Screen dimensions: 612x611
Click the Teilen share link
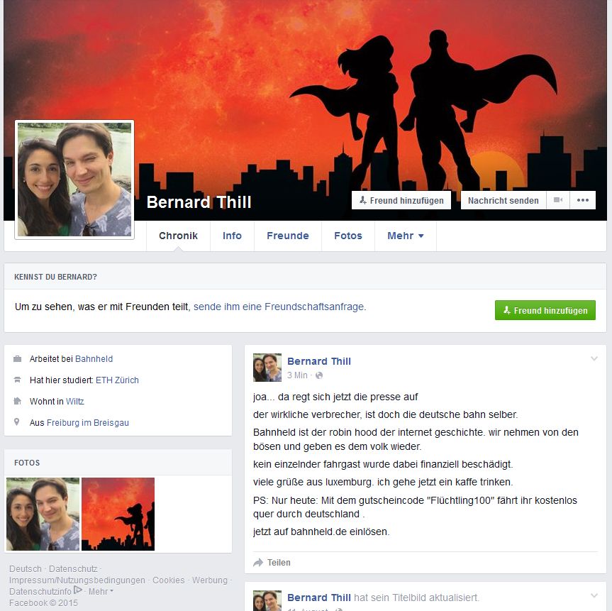tap(279, 563)
